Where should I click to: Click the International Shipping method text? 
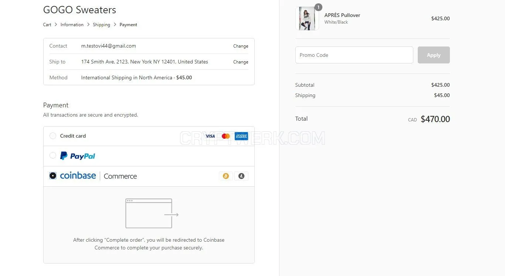[x=136, y=78]
